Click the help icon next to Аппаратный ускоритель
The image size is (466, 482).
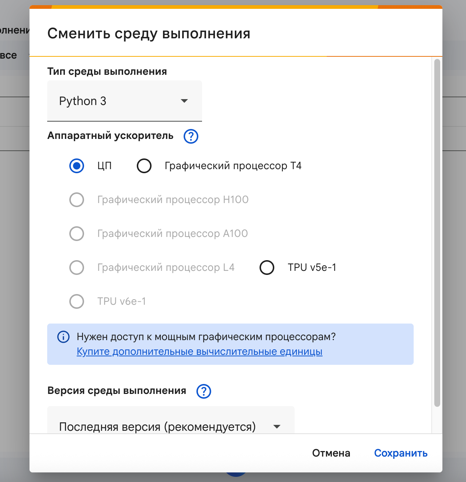tap(191, 136)
